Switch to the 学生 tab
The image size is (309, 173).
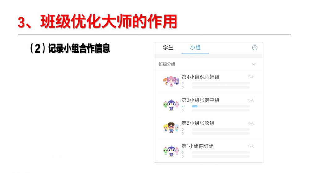click(x=168, y=47)
